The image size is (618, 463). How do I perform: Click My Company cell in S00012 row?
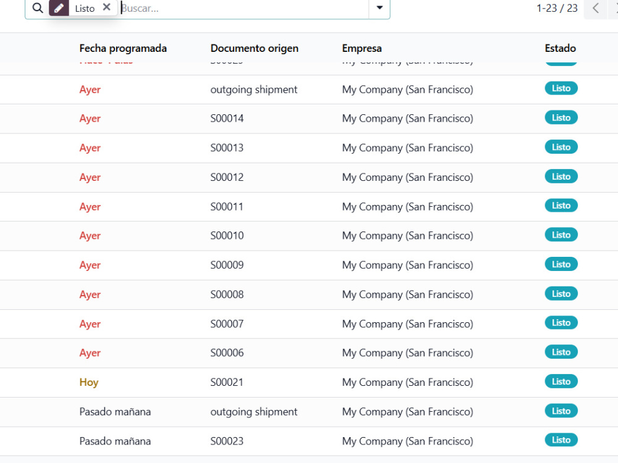click(x=407, y=178)
